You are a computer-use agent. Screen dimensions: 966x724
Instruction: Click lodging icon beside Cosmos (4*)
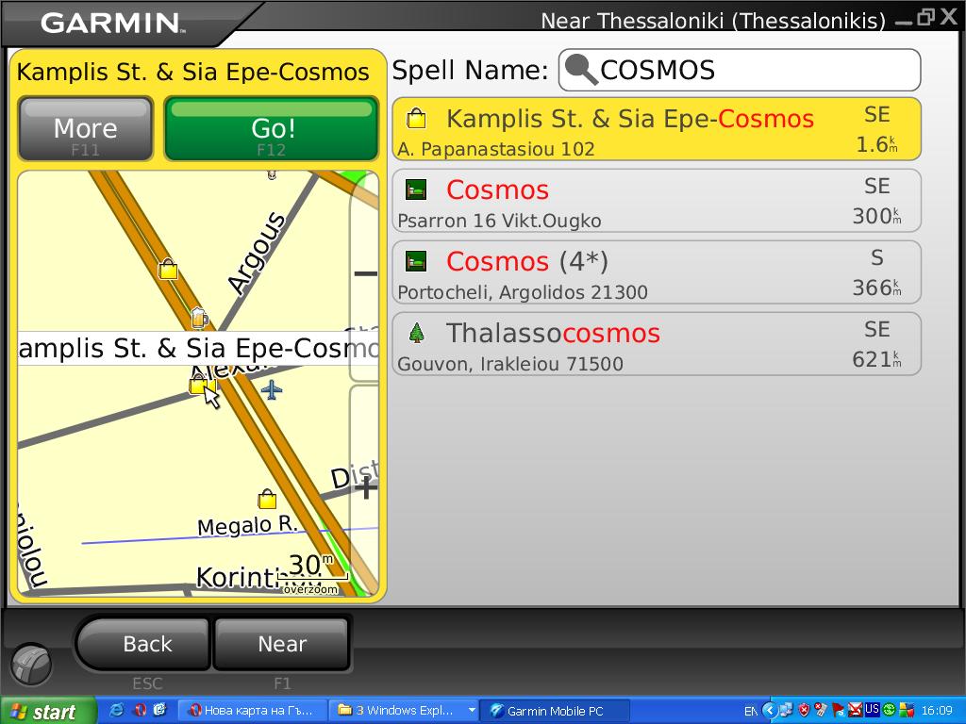[x=416, y=261]
